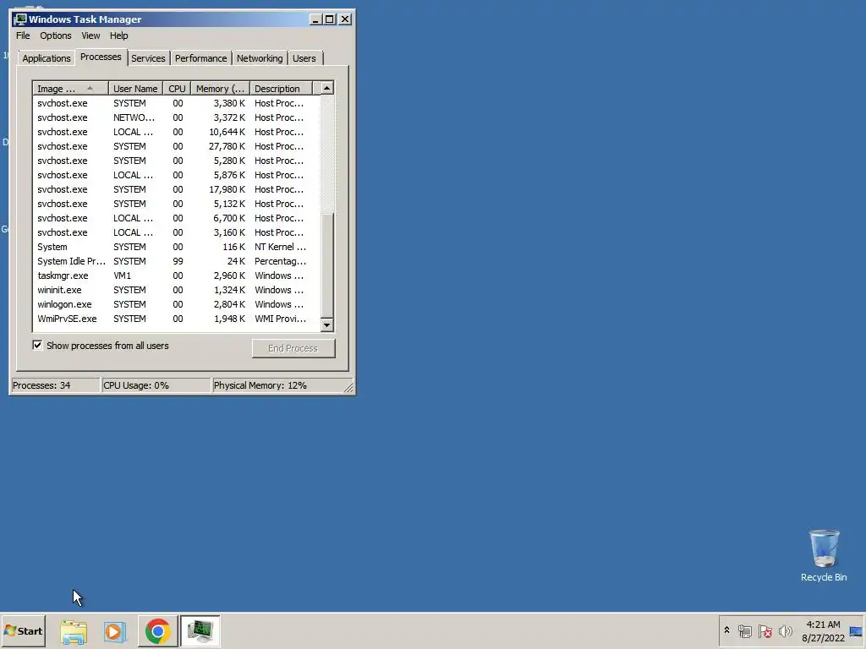Select the wininit.exe process

(x=176, y=290)
